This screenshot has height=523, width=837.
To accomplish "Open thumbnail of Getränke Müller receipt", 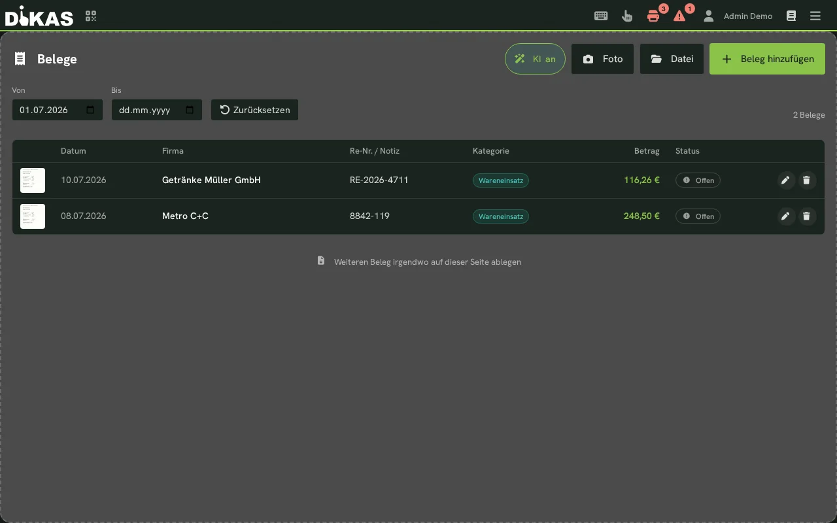I will (33, 180).
